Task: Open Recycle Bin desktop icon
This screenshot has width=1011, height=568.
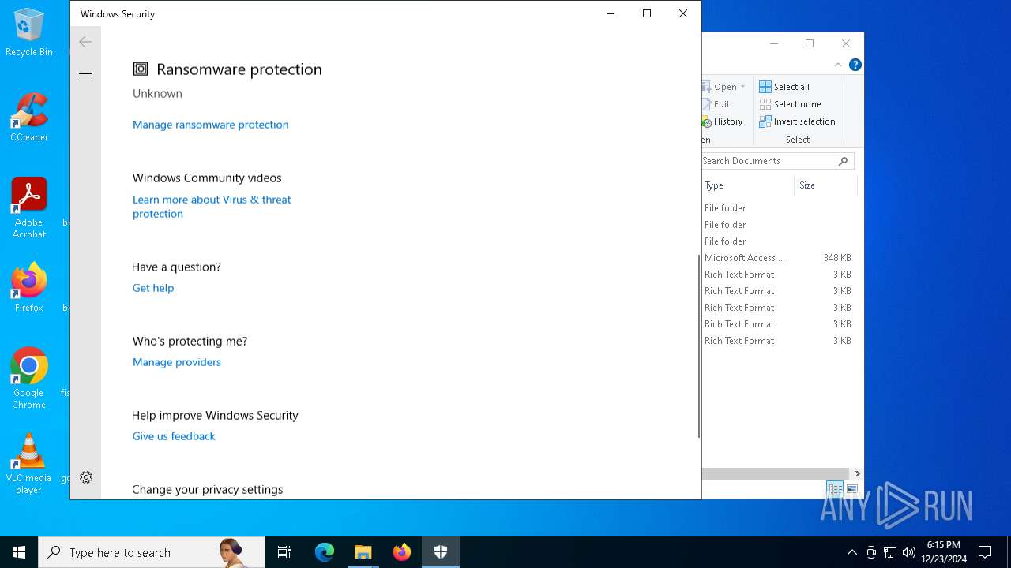Action: click(29, 33)
